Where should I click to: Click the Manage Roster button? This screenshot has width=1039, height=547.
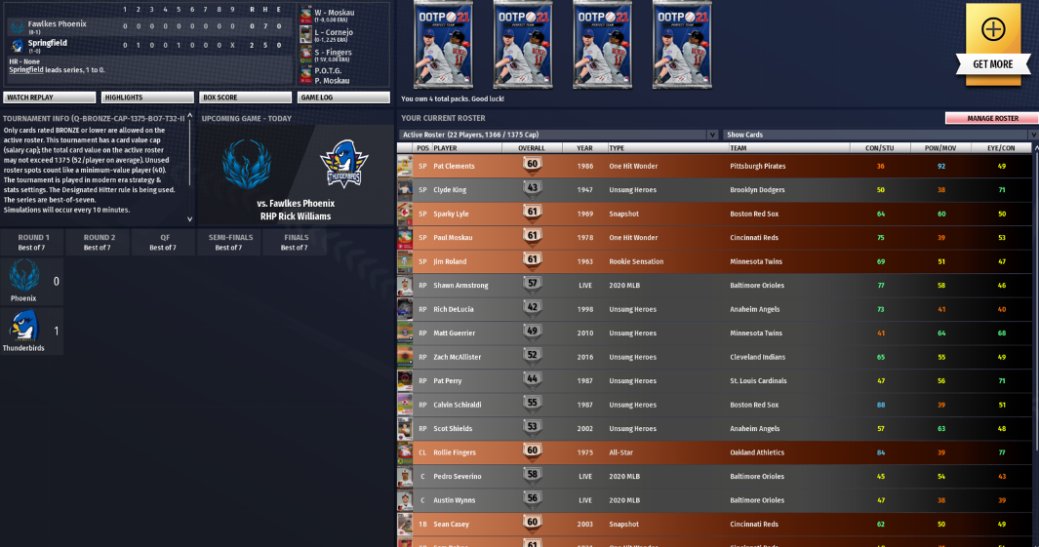pos(992,118)
